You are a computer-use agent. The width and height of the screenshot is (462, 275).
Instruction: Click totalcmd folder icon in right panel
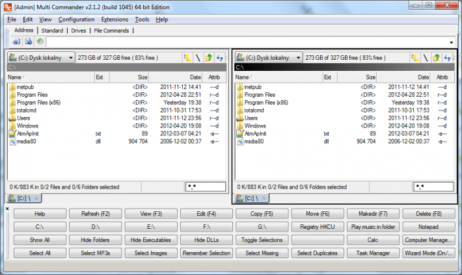click(240, 110)
